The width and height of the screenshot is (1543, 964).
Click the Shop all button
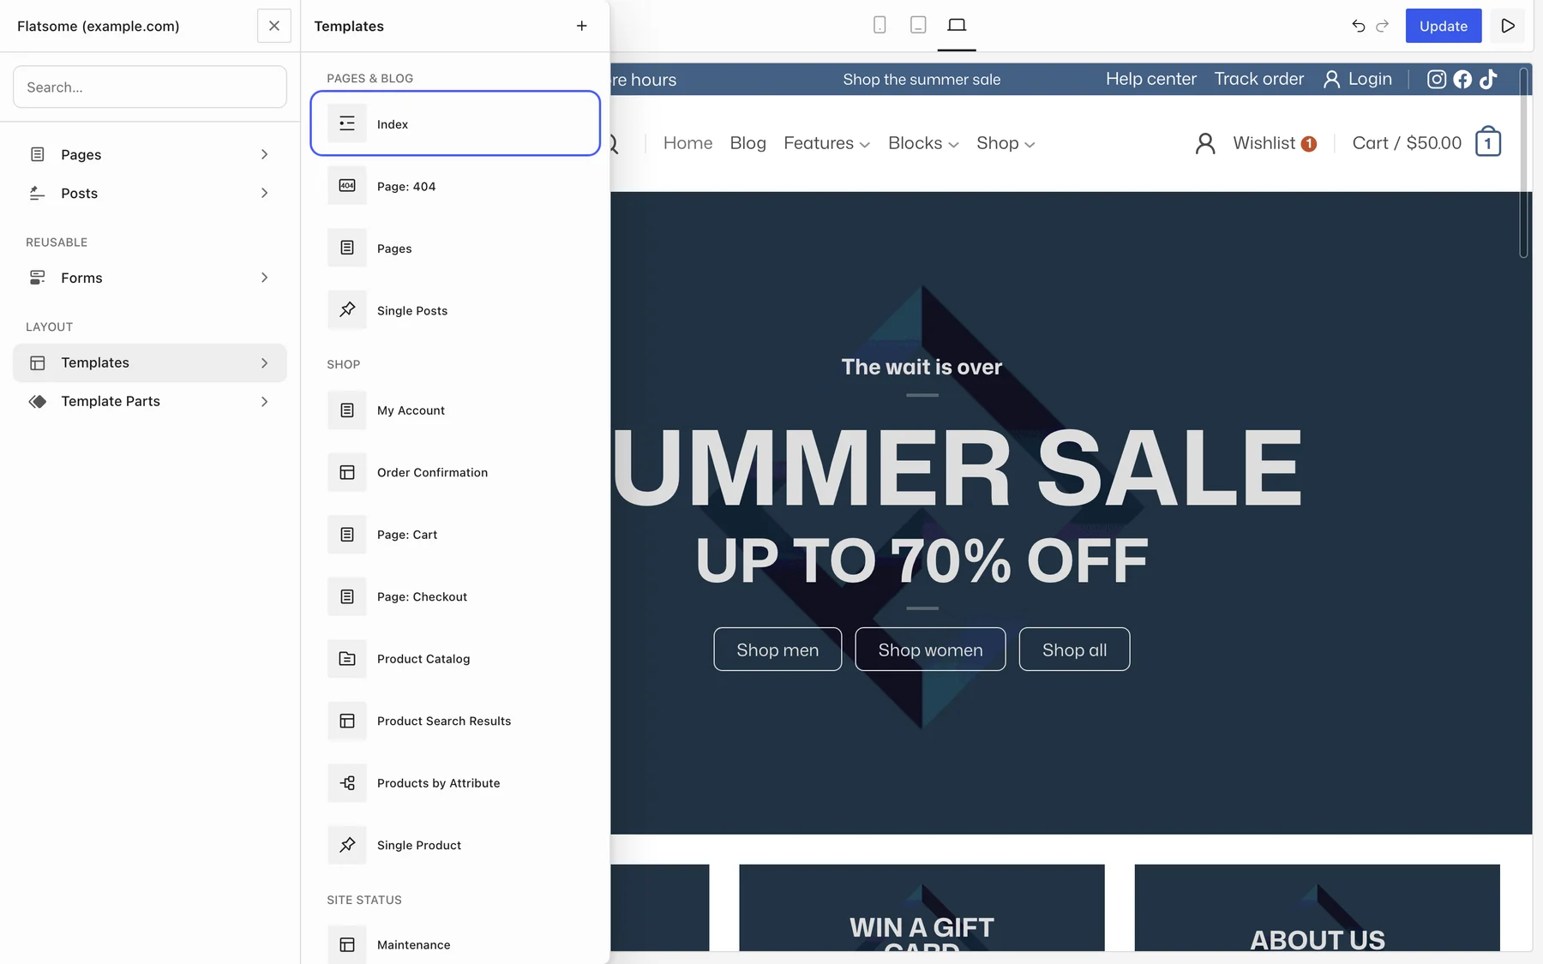(1074, 650)
